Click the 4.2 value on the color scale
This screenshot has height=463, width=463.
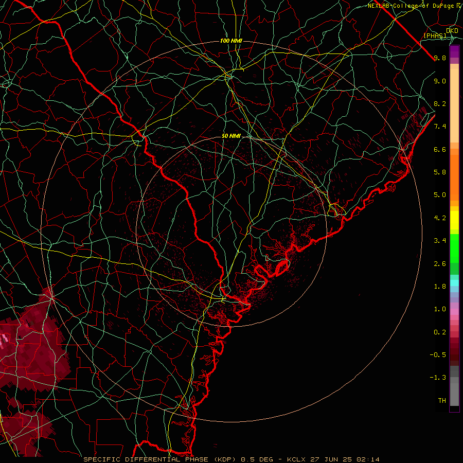tap(440, 218)
